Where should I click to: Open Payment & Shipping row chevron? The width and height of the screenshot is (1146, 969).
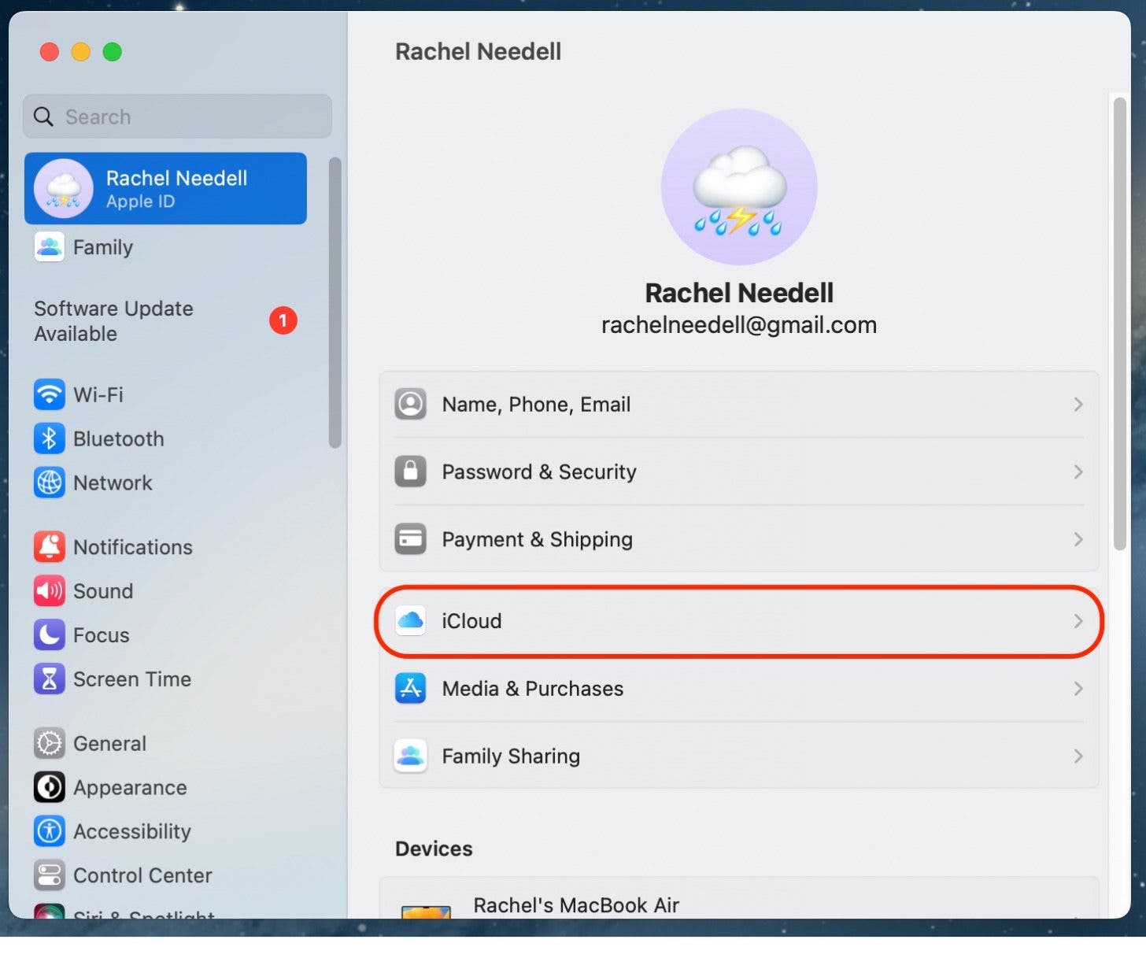coord(1078,539)
